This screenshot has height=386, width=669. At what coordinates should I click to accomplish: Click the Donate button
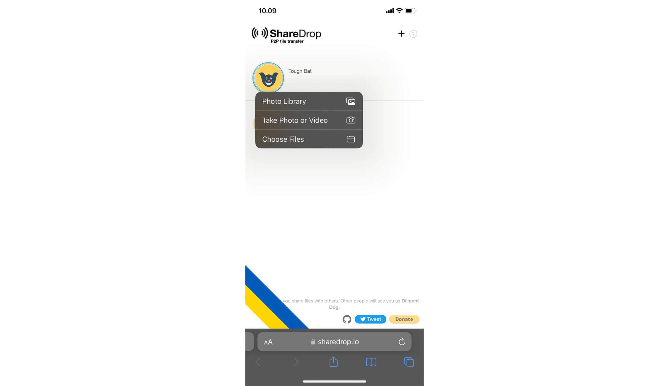[404, 319]
